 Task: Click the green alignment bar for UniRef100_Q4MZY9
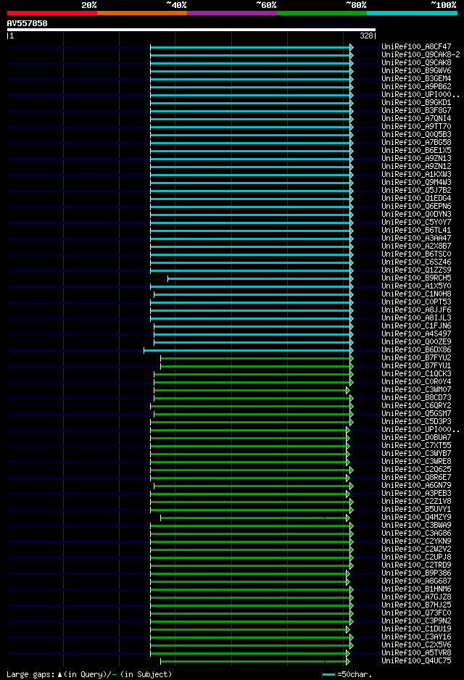click(255, 518)
